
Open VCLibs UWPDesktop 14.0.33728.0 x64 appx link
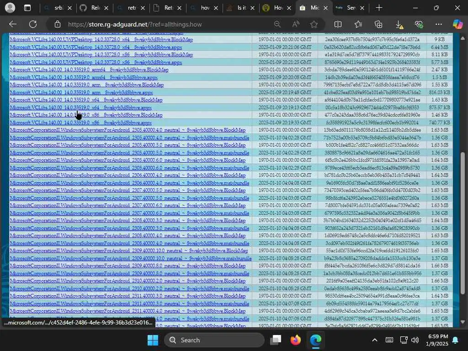click(96, 47)
